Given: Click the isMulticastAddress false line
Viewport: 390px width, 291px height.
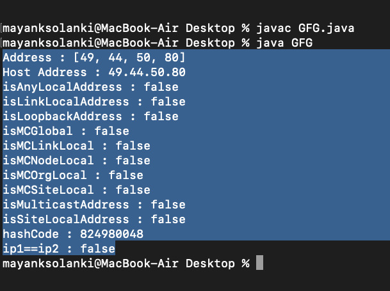Looking at the screenshot, I should click(x=94, y=205).
